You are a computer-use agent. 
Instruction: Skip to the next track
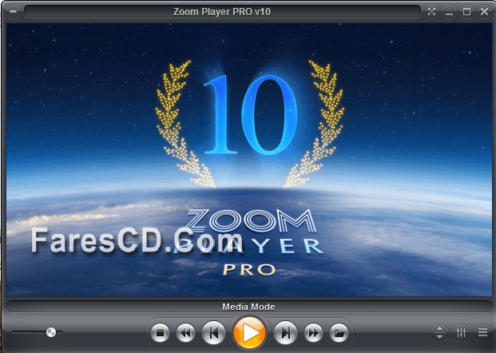point(285,331)
